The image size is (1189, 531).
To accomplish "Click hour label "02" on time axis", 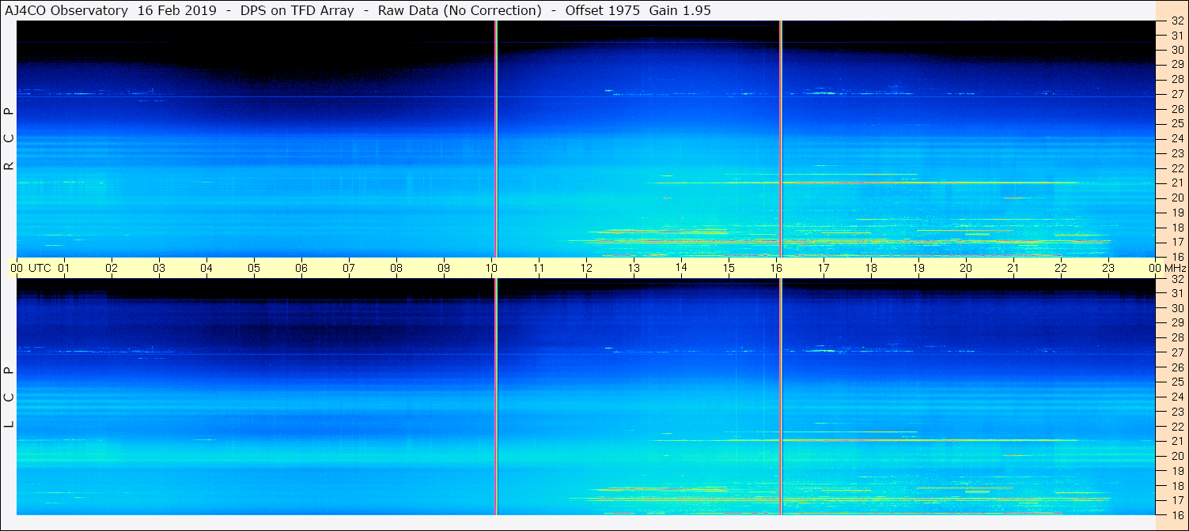I will pos(112,268).
